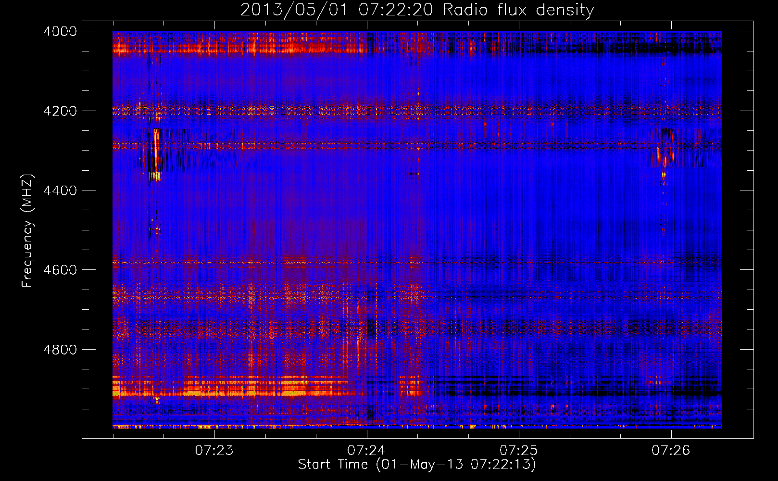
Task: Click the 07:25 time axis label
Action: pos(518,450)
